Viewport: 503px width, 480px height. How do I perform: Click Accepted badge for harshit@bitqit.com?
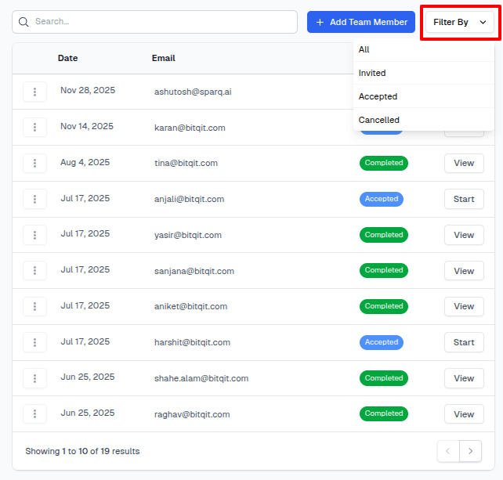coord(382,342)
